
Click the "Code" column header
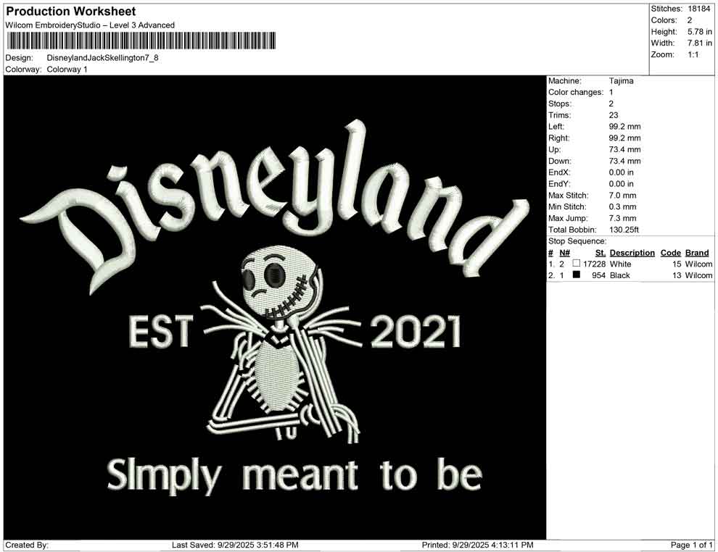671,253
